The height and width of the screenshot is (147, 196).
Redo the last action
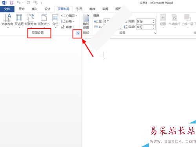point(28,2)
